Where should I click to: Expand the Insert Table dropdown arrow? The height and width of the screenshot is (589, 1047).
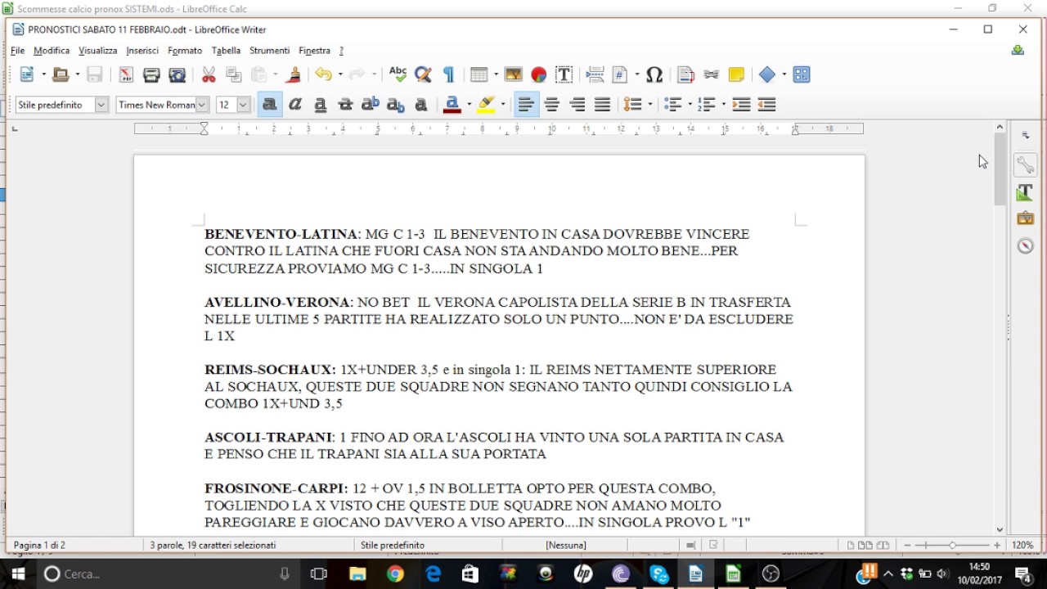[494, 74]
